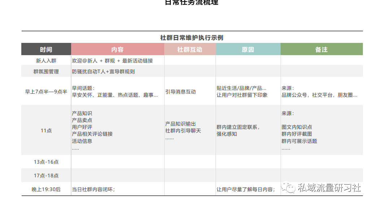Click the 来源: label in the 11点 row
The width and height of the screenshot is (373, 204).
(288, 114)
